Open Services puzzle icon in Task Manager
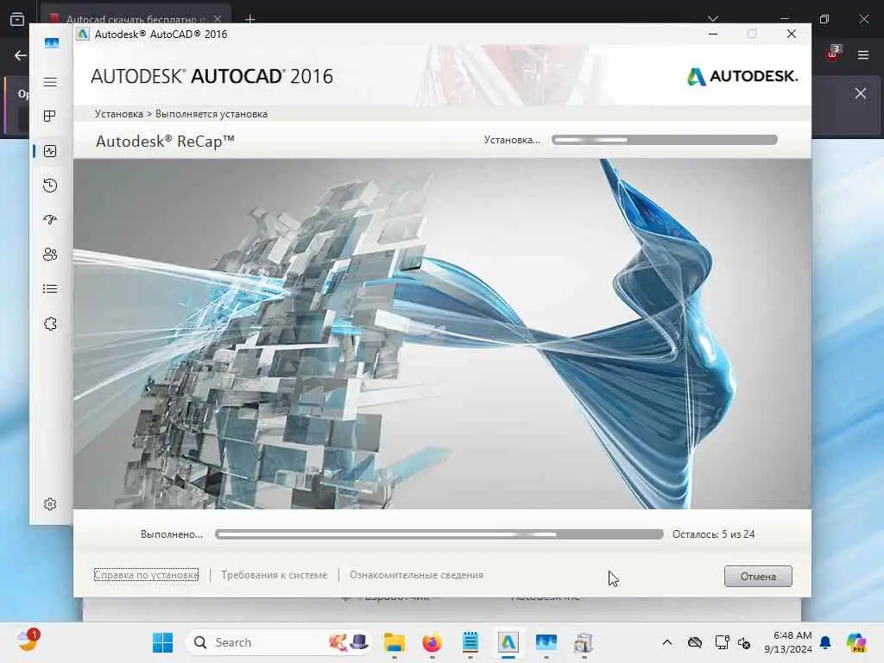884x663 pixels. (50, 324)
